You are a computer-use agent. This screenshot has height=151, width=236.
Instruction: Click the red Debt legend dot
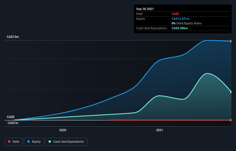coord(9,142)
